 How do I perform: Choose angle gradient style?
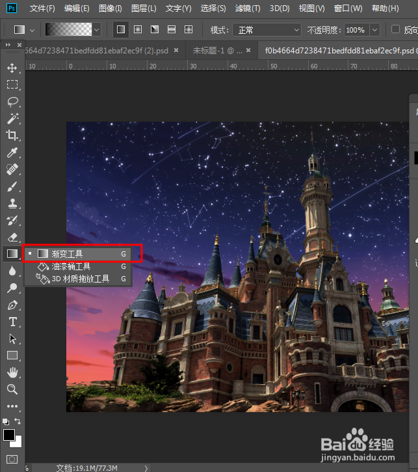[155, 29]
